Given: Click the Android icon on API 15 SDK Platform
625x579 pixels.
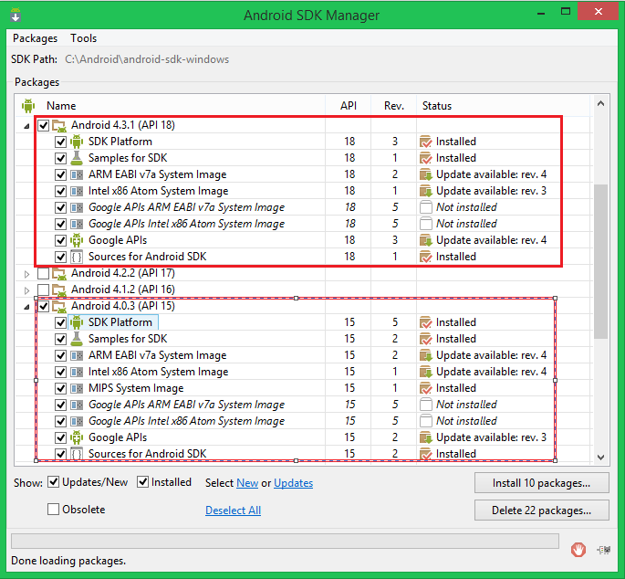Looking at the screenshot, I should point(77,322).
